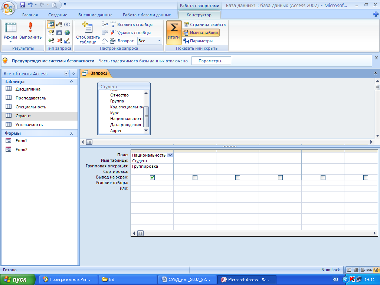Check Вывод на экран in fifth grid column
This screenshot has width=380, height=285.
323,178
